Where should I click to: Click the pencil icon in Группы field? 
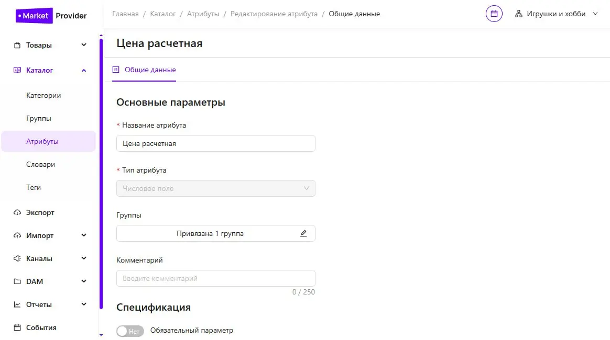[303, 233]
